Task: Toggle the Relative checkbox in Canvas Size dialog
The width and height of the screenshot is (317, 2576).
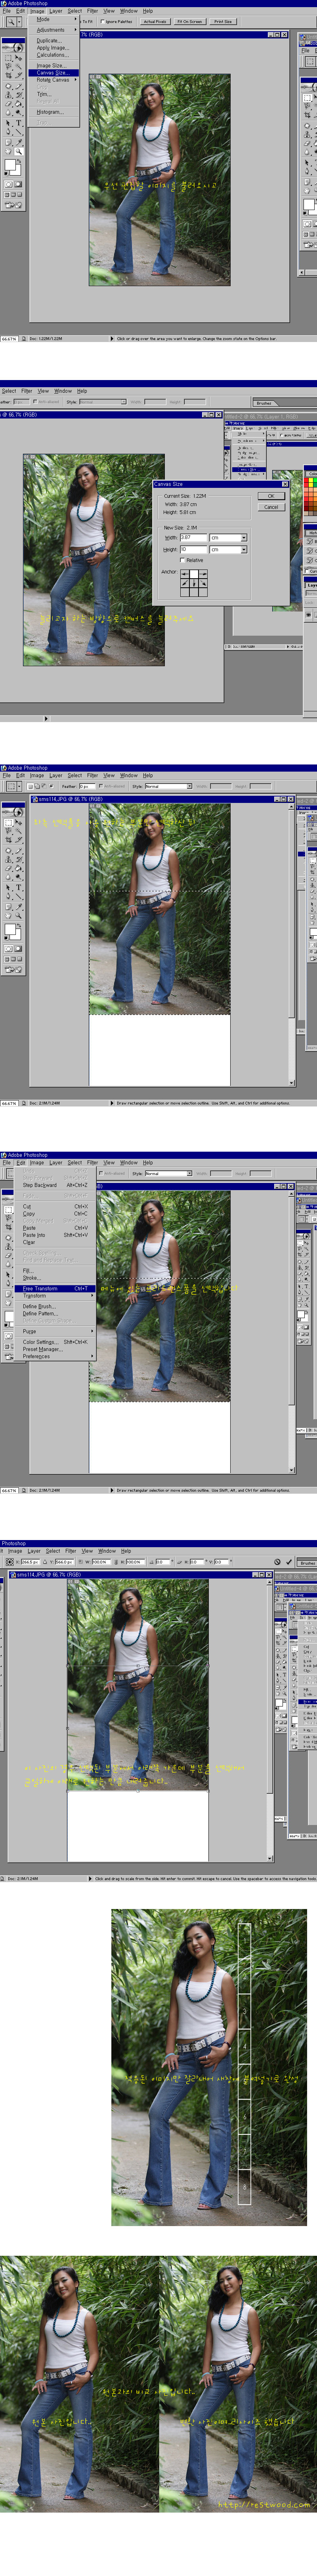Action: [183, 560]
